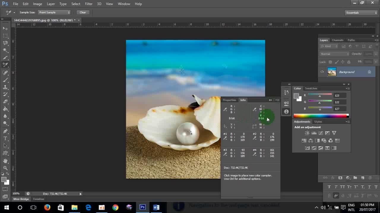Toggle Background layer visibility eye
Screen dimensions: 380x213
pos(322,72)
